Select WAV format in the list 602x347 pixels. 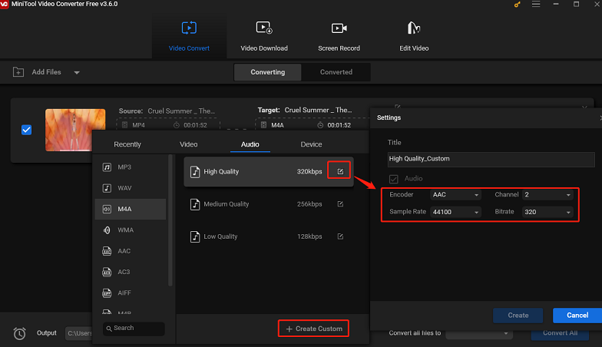coord(131,188)
